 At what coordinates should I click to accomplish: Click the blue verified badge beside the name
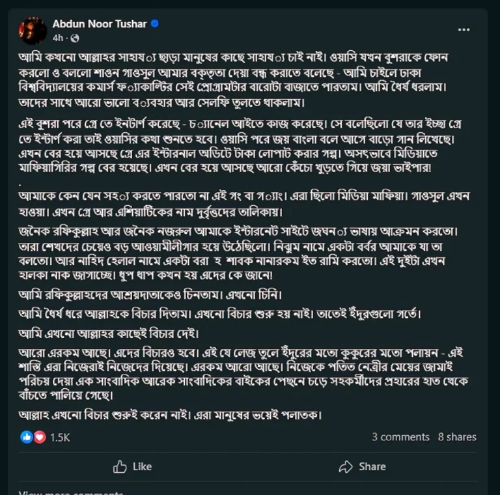click(x=155, y=23)
